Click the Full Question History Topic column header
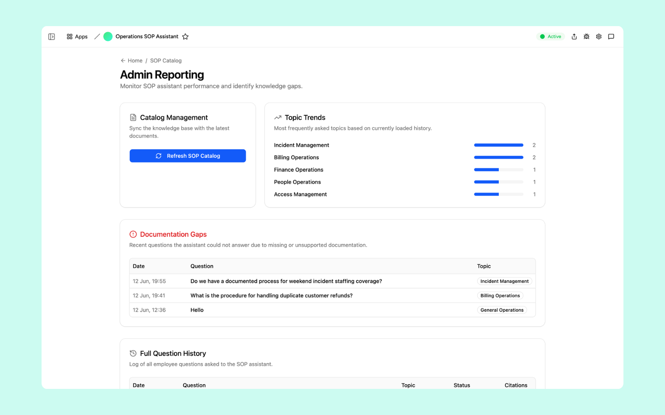The width and height of the screenshot is (665, 415). [408, 385]
